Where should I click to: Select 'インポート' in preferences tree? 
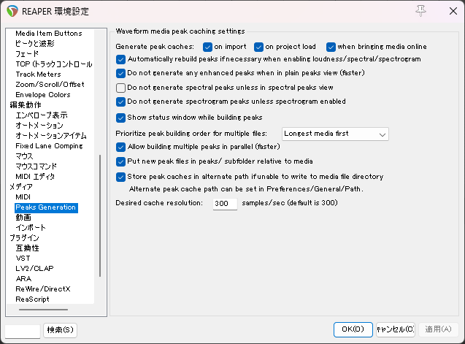(x=30, y=228)
